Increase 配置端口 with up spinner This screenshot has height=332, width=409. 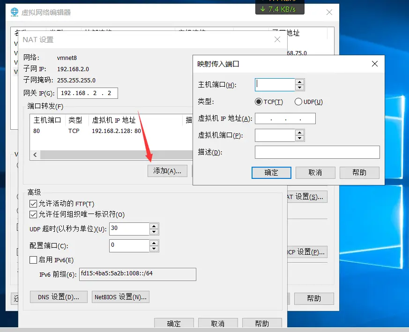154,243
